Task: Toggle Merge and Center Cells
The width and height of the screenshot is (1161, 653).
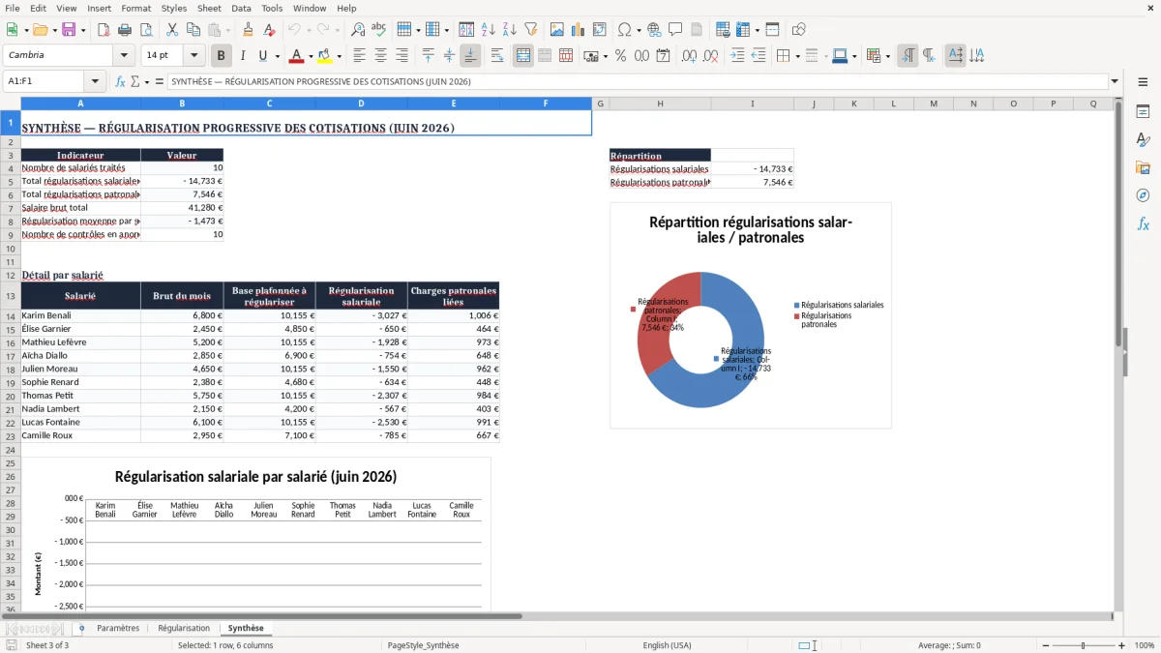Action: 523,56
